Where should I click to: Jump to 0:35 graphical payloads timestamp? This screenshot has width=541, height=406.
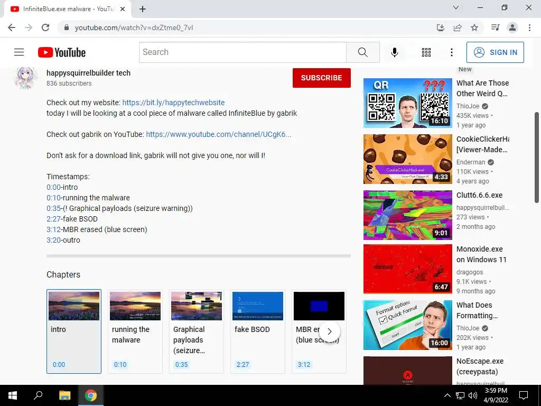point(53,208)
